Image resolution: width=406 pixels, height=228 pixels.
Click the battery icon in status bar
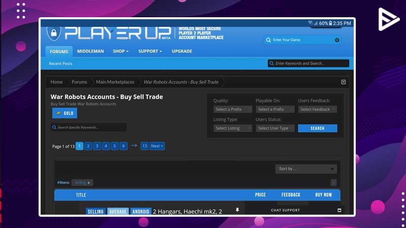(x=330, y=23)
